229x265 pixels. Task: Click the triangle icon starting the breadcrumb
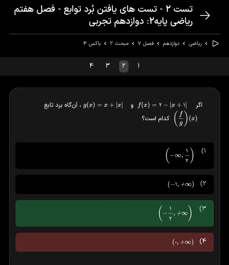(216, 43)
